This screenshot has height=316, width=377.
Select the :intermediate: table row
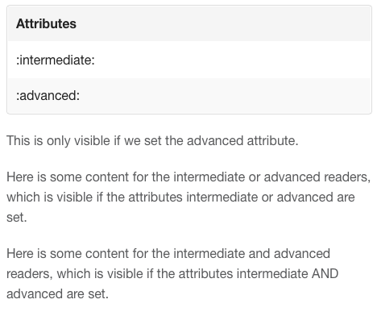pyautogui.click(x=189, y=60)
